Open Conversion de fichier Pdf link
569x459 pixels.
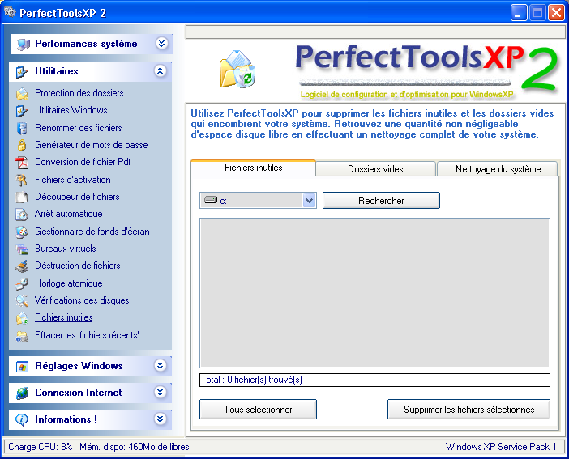(x=83, y=162)
